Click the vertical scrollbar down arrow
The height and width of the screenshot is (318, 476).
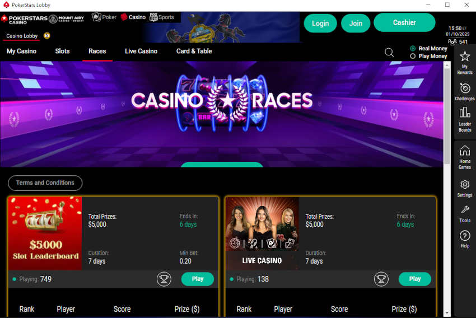click(447, 313)
